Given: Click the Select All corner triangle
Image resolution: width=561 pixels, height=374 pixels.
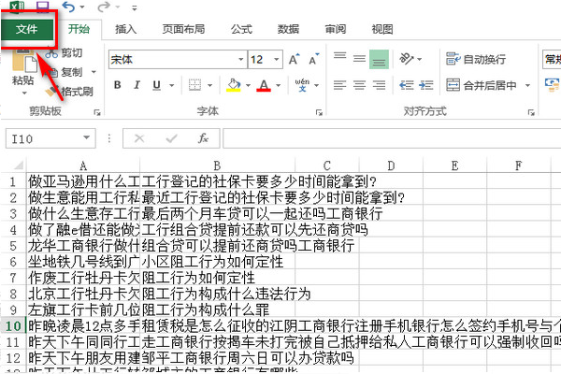Looking at the screenshot, I should point(18,165).
